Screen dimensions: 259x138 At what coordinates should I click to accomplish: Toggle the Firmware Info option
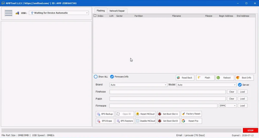click(x=112, y=77)
